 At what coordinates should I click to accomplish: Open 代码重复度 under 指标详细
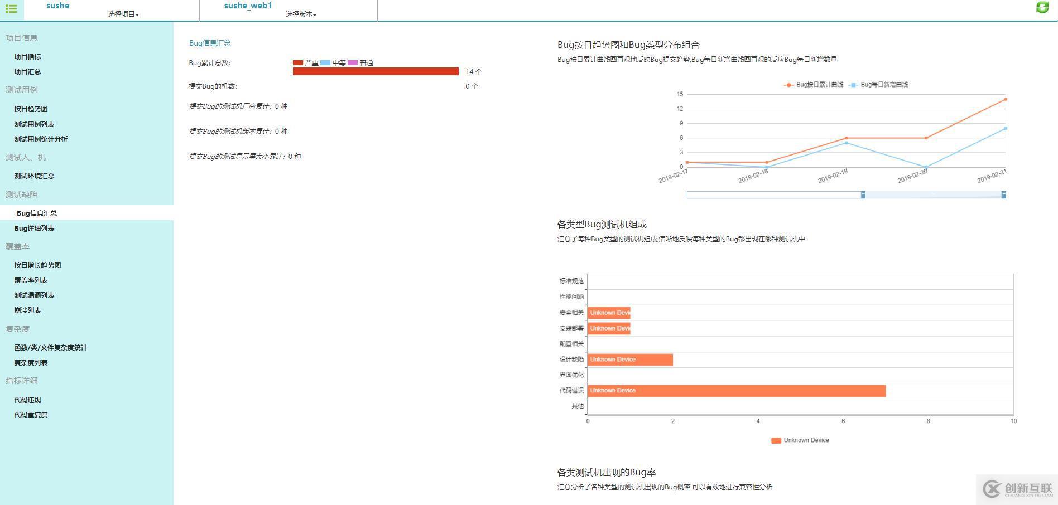(x=30, y=415)
